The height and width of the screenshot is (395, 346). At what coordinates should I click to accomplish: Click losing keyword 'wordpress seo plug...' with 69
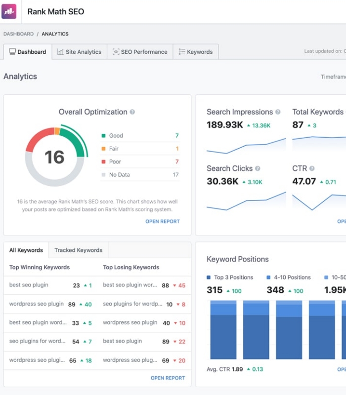pos(144,360)
